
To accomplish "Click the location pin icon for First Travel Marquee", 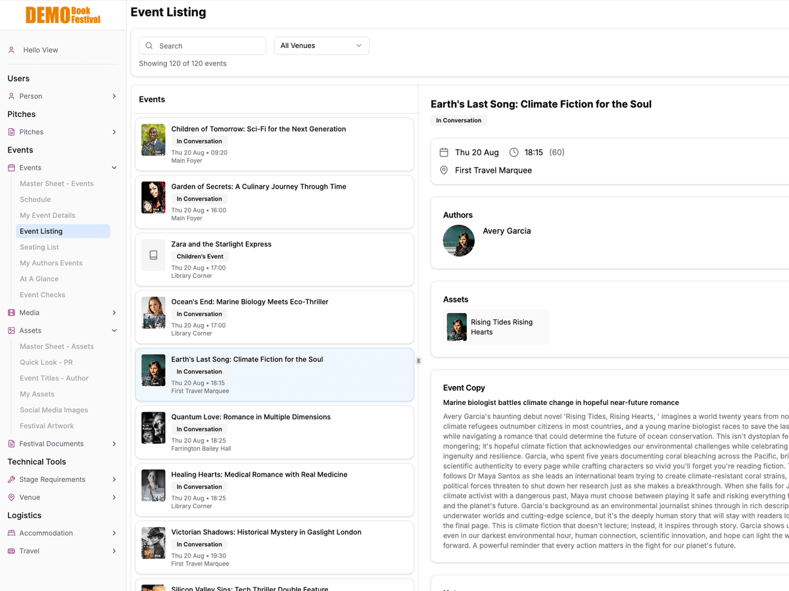I will pyautogui.click(x=443, y=170).
